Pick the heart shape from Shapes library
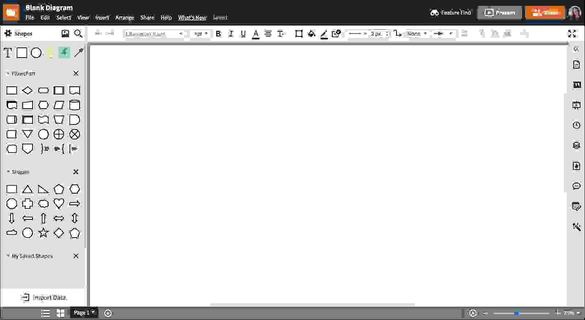 tap(59, 204)
